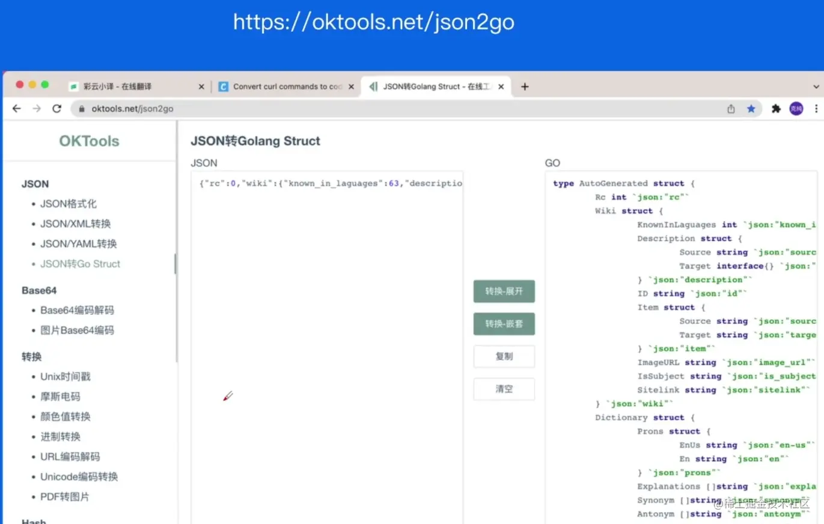Click the sidebar 转换 section heading
824x524 pixels.
click(32, 356)
